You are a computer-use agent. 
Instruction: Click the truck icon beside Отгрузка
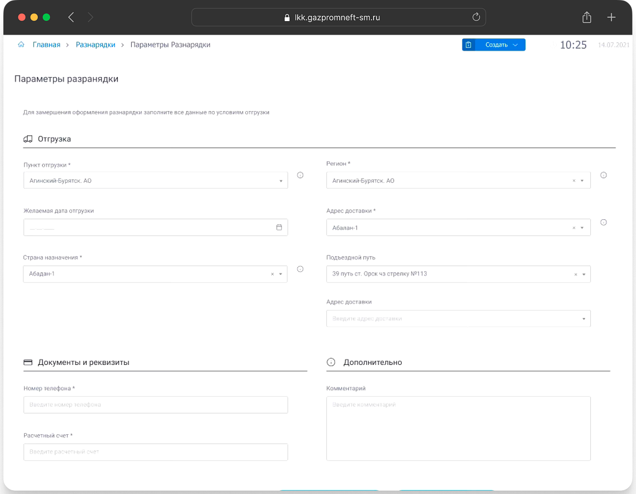tap(28, 139)
